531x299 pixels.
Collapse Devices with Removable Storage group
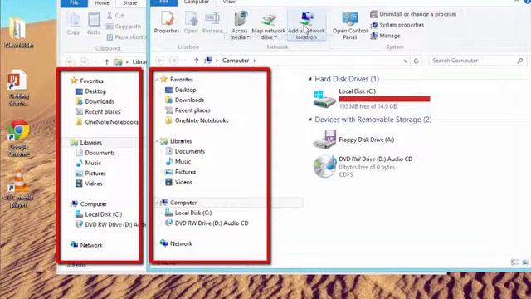309,120
